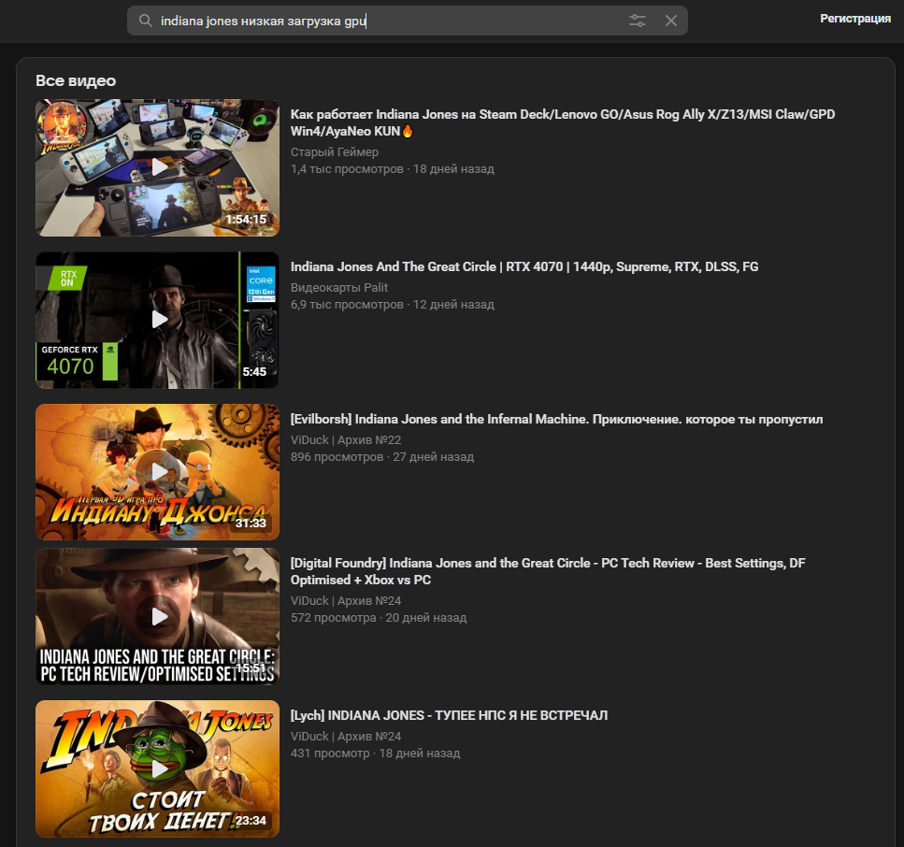This screenshot has width=904, height=847.
Task: Open channel Старый Геймер
Action: (x=335, y=152)
